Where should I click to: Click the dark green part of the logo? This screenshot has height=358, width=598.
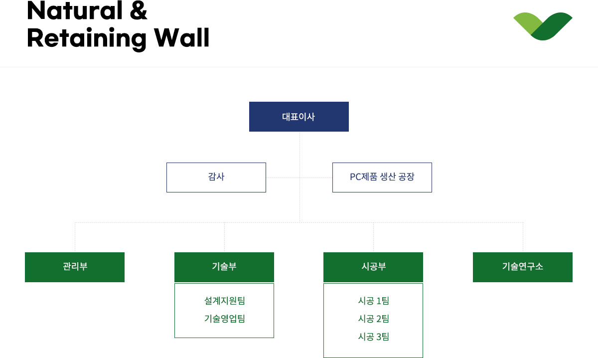(x=553, y=26)
